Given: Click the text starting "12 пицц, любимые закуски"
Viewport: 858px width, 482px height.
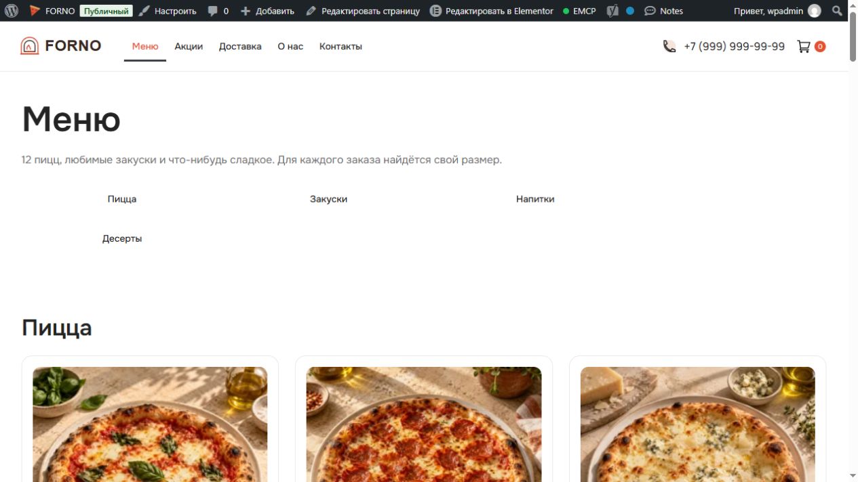Looking at the screenshot, I should (x=262, y=160).
